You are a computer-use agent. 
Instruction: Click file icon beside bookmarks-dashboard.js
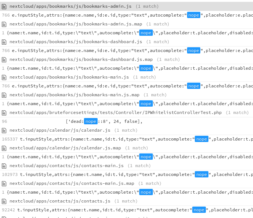click(x=4, y=42)
